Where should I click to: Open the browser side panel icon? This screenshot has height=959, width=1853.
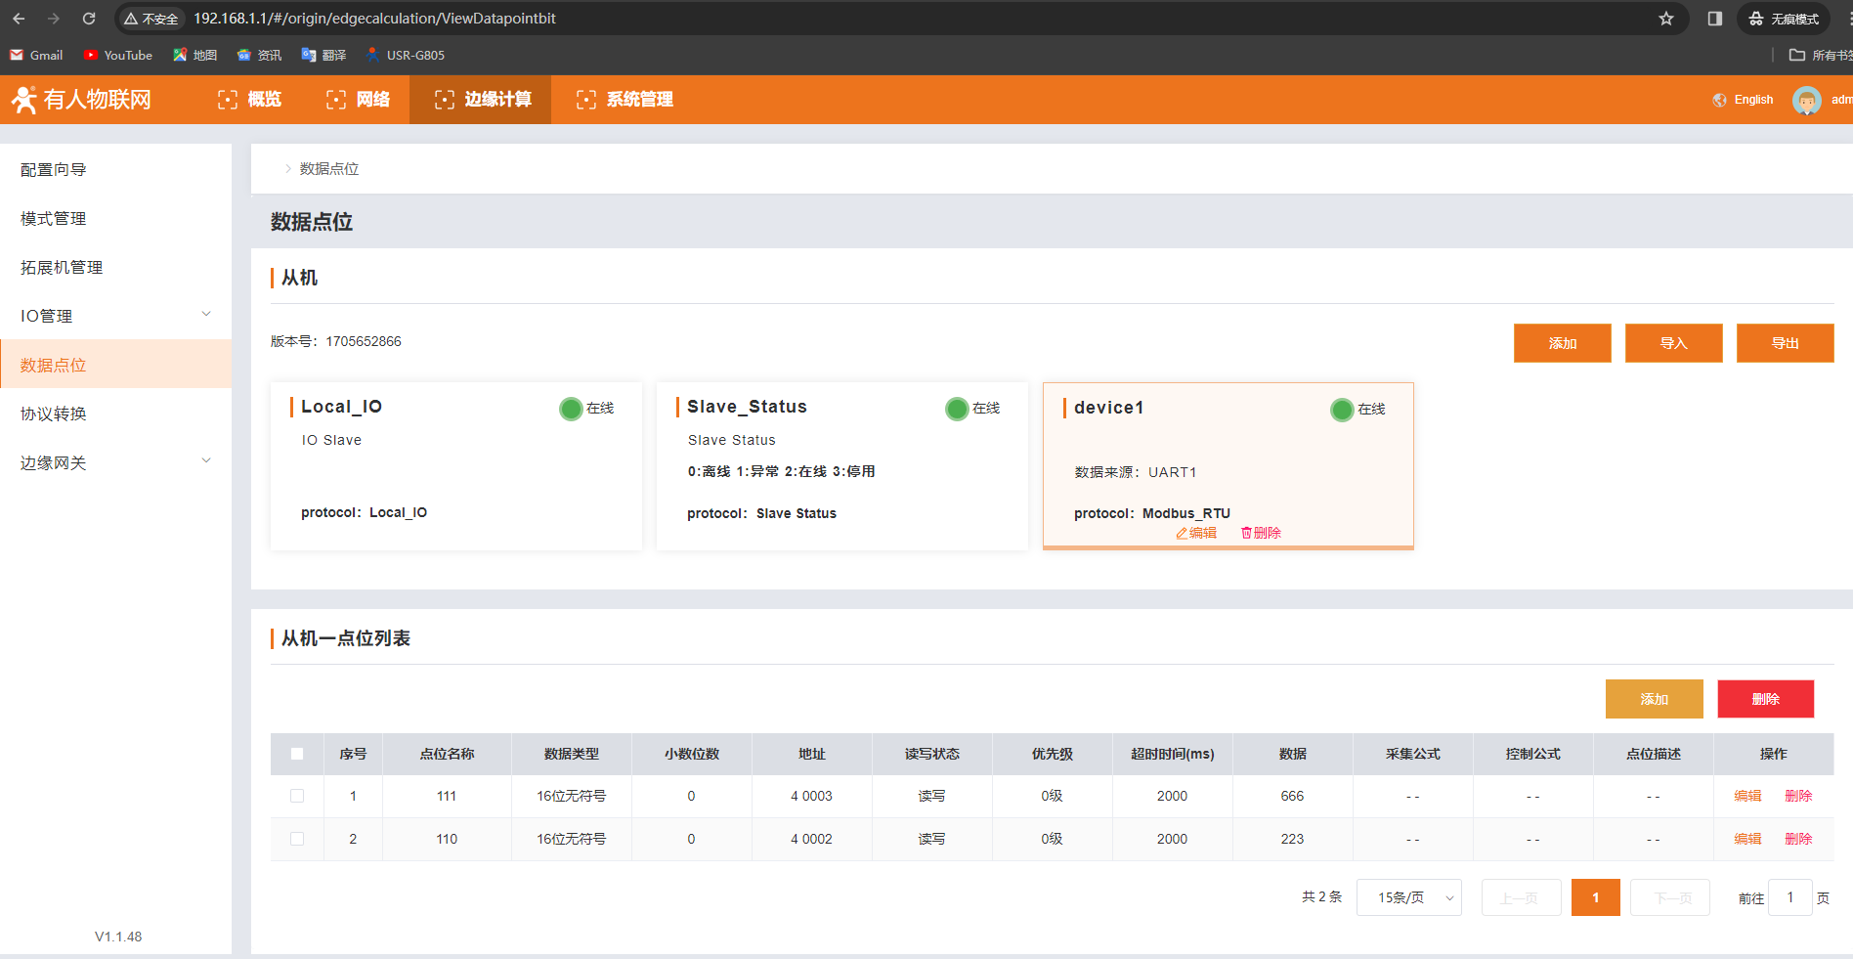point(1714,19)
